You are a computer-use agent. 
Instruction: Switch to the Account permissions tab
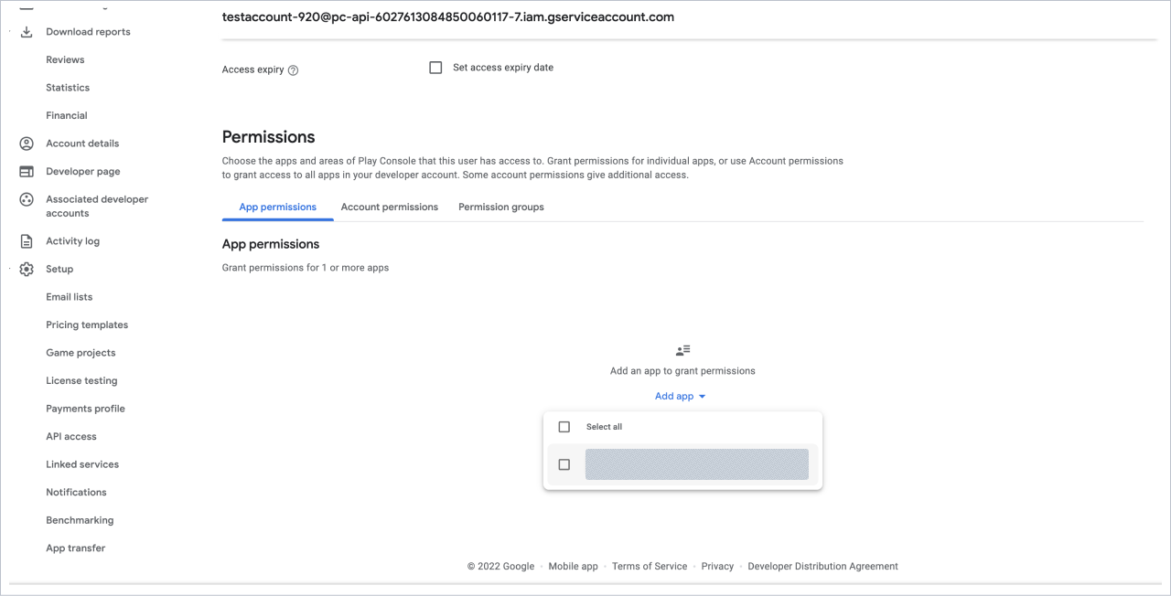point(389,208)
